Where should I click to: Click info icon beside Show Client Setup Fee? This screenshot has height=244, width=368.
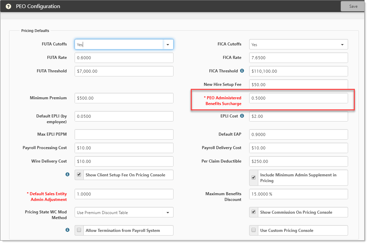point(68,174)
